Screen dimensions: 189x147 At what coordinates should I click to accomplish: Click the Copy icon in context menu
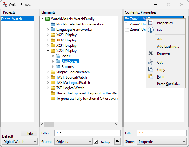tap(151, 70)
